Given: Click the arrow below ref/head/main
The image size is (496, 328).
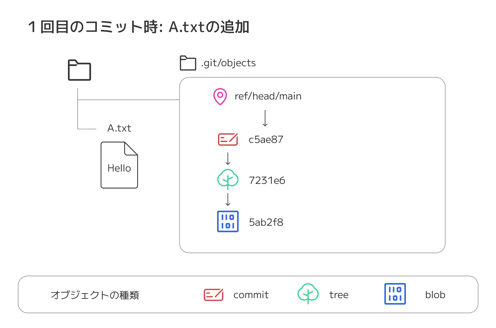Looking at the screenshot, I should (265, 118).
